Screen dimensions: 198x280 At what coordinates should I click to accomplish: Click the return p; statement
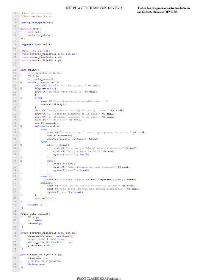(35, 224)
